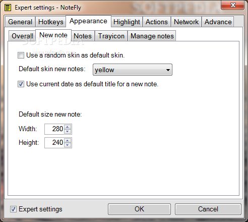Viewport: 248px width, 222px height.
Task: Open the Notes sub-tab
Action: tap(83, 36)
